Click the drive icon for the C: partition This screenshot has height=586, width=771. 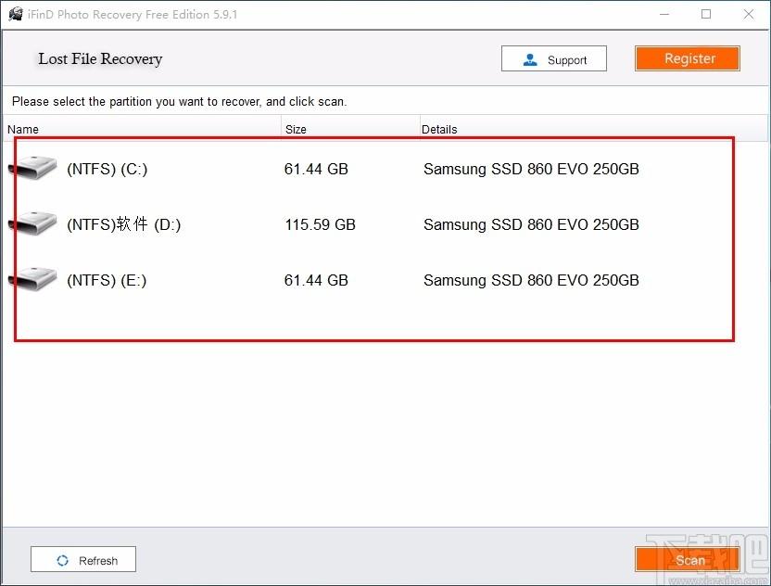pos(32,168)
